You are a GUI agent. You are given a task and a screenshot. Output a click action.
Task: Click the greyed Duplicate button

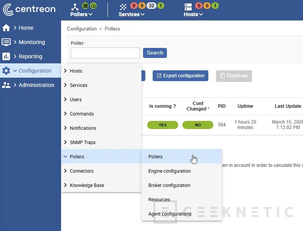click(234, 76)
